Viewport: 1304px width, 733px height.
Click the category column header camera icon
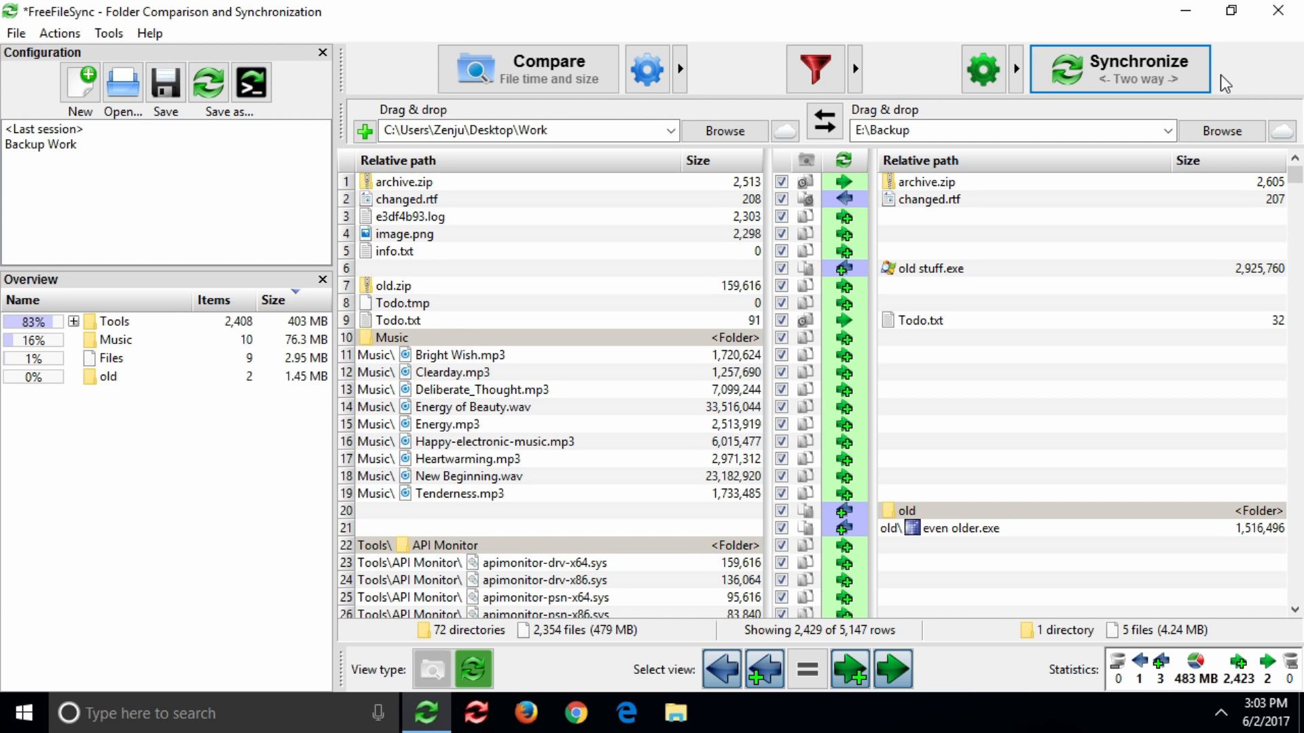point(805,160)
